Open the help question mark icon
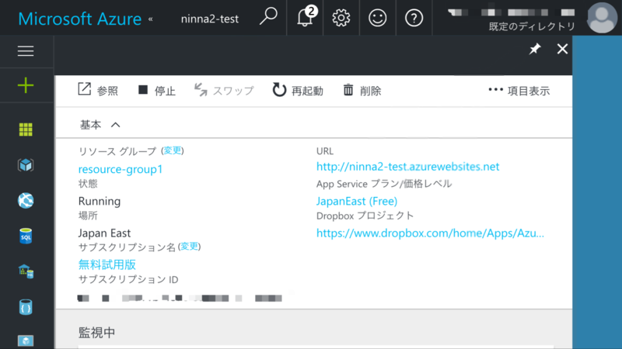Image resolution: width=622 pixels, height=349 pixels. click(x=414, y=18)
